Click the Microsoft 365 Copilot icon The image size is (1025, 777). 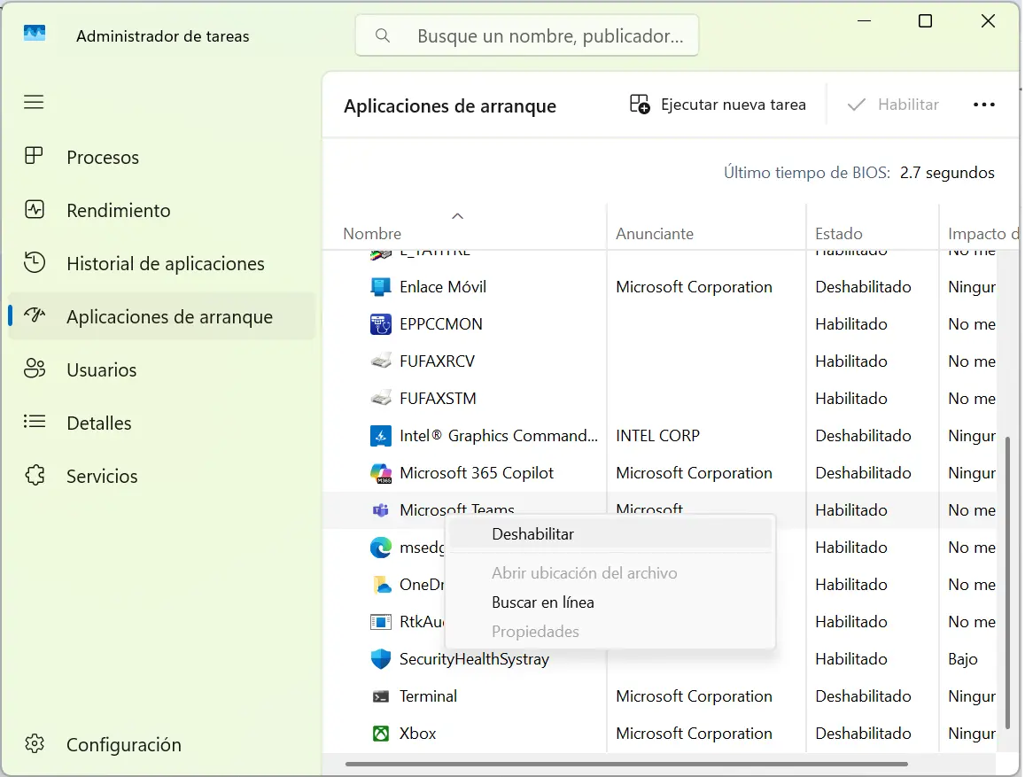[x=381, y=472]
